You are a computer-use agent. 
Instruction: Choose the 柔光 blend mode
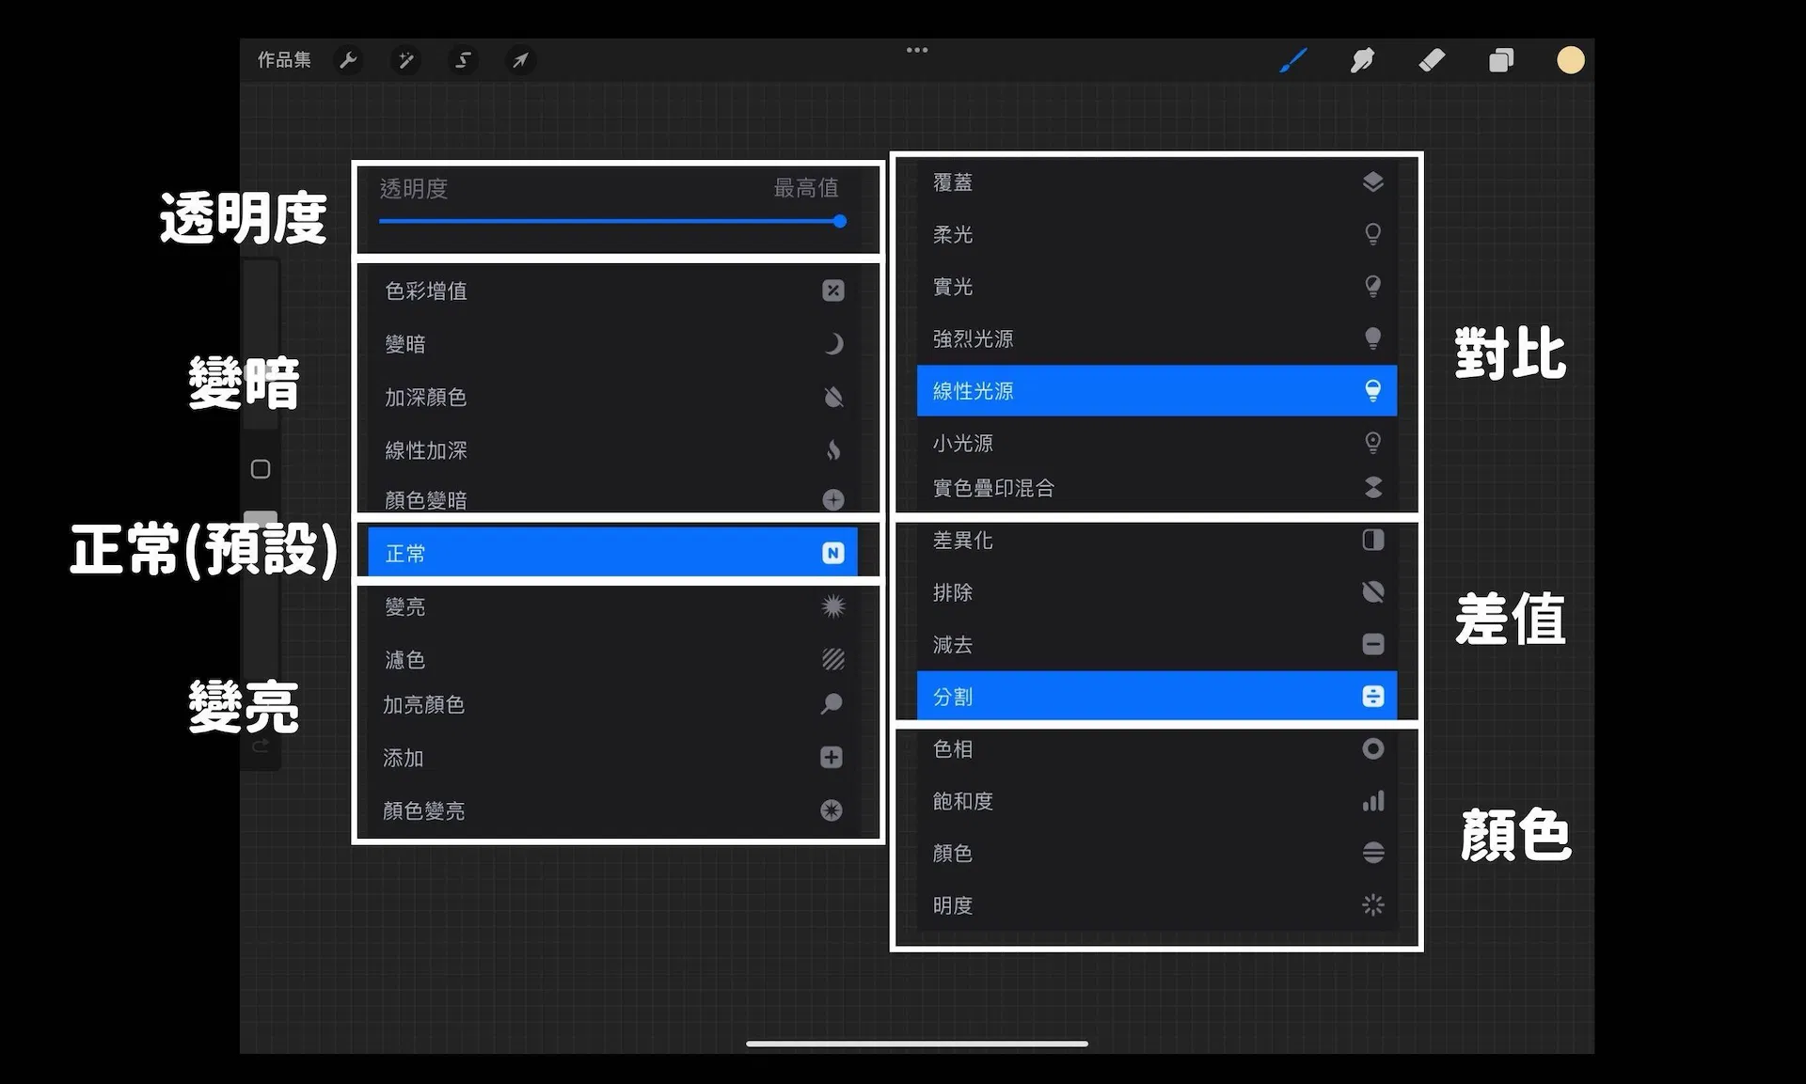[x=1157, y=234]
